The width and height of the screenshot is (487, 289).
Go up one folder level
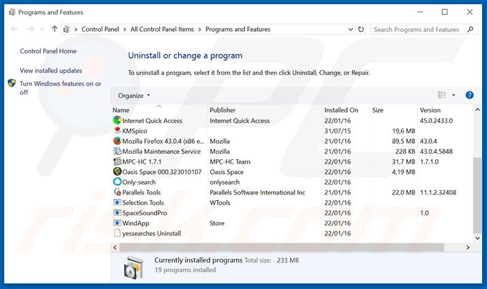[x=55, y=29]
